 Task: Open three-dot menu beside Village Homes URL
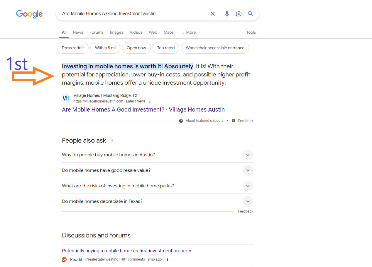[150, 101]
